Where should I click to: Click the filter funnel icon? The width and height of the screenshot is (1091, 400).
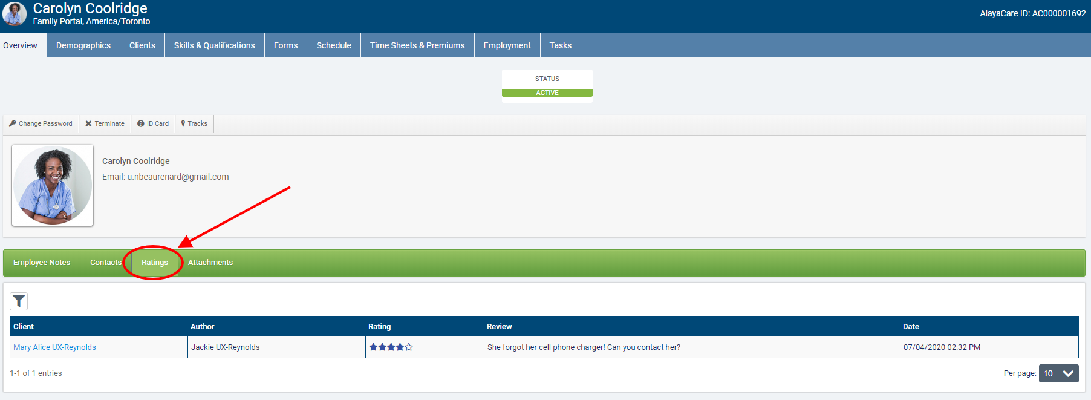19,301
